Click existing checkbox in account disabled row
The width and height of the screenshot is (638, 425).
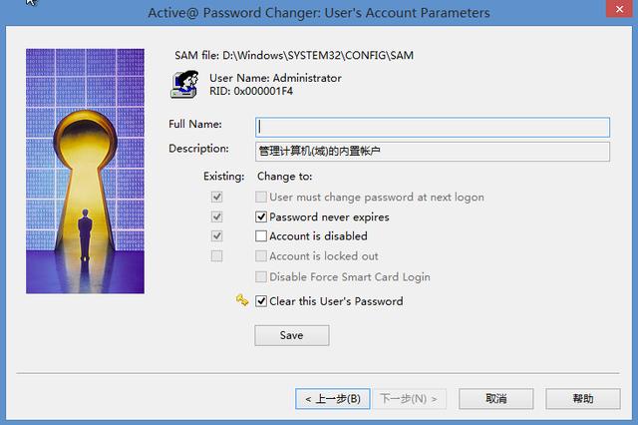click(217, 236)
